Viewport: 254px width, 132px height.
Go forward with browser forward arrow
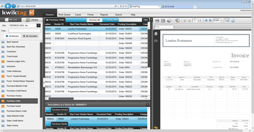tap(14, 6)
